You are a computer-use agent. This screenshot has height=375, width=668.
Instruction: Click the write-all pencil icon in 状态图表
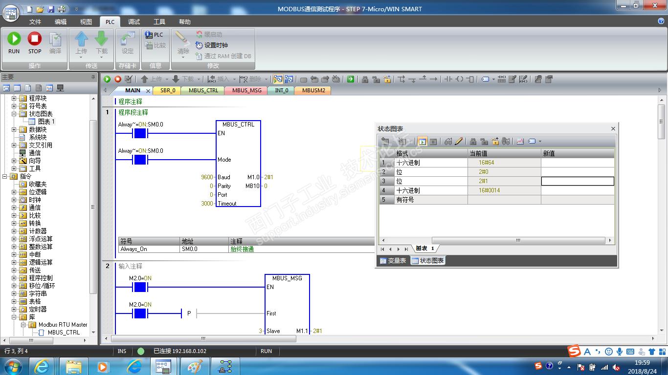point(459,142)
